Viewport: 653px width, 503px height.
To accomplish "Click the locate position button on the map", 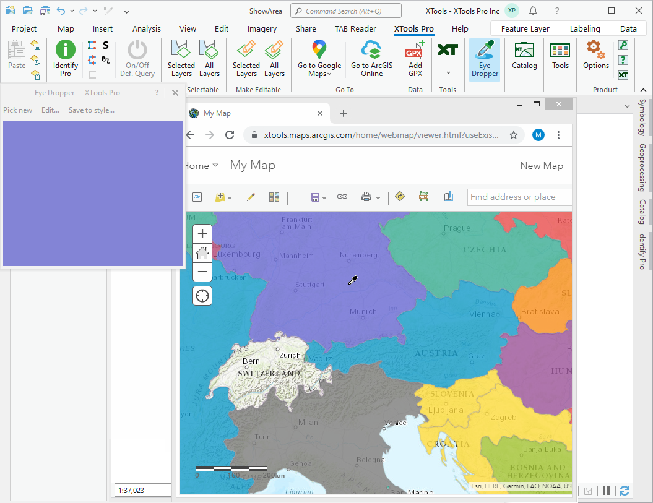I will [202, 296].
